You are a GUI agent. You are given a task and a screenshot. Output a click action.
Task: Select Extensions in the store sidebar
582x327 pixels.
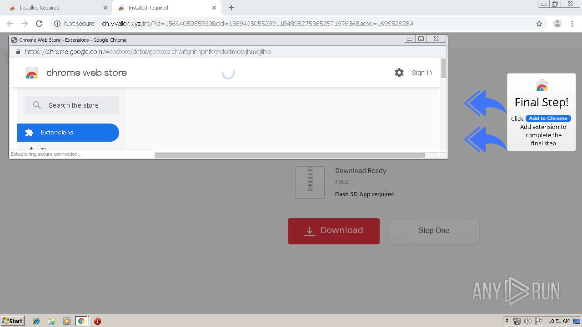[68, 133]
